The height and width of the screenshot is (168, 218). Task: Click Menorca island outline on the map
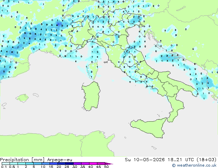point(36,95)
